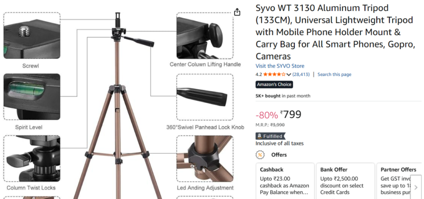The height and width of the screenshot is (199, 424).
Task: Visit the SYVO Store link
Action: (280, 66)
